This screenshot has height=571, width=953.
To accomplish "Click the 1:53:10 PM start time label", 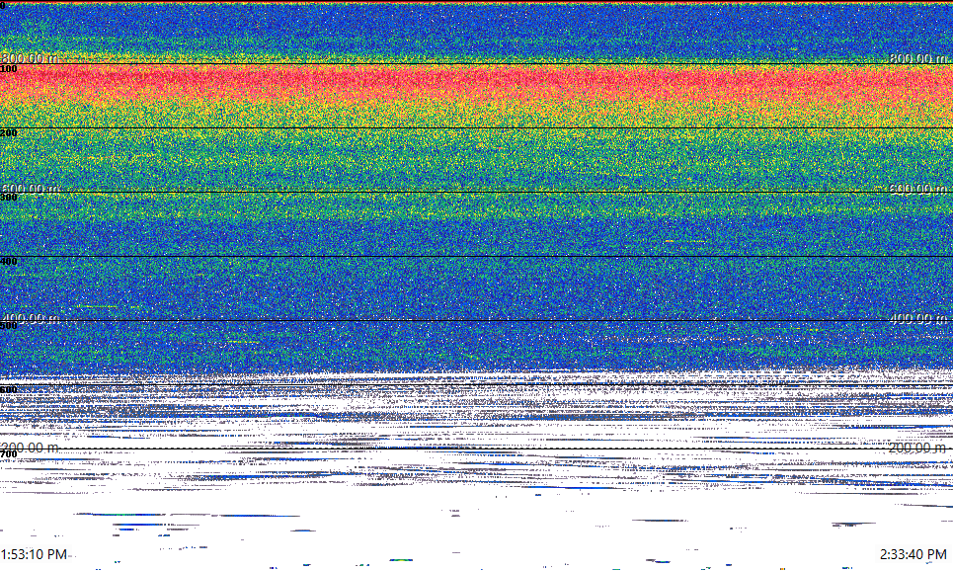I will (x=34, y=554).
